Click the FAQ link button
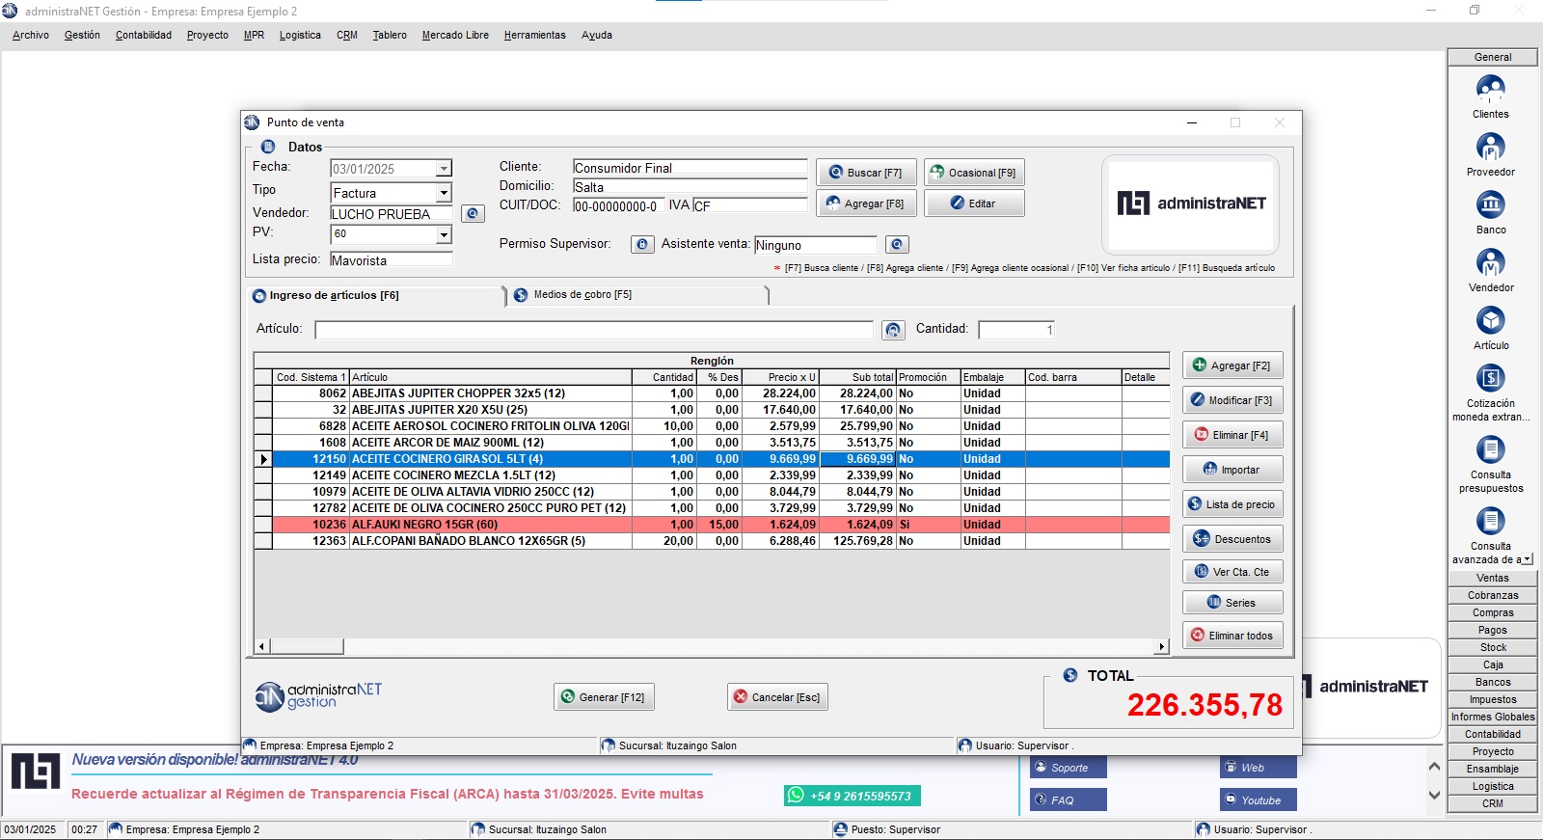Image resolution: width=1543 pixels, height=840 pixels. (x=1069, y=799)
